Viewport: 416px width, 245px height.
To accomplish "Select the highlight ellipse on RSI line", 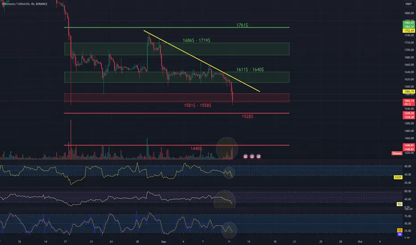I will coord(225,199).
